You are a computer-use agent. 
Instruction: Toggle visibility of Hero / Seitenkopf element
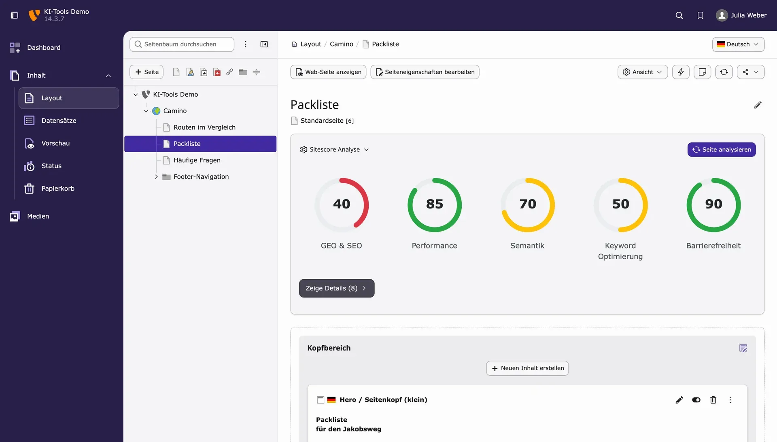click(696, 400)
